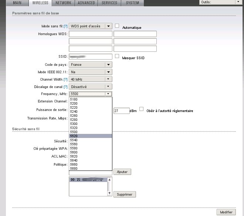Select frequency 5560 in the list
244x216 pixels.
91,144
